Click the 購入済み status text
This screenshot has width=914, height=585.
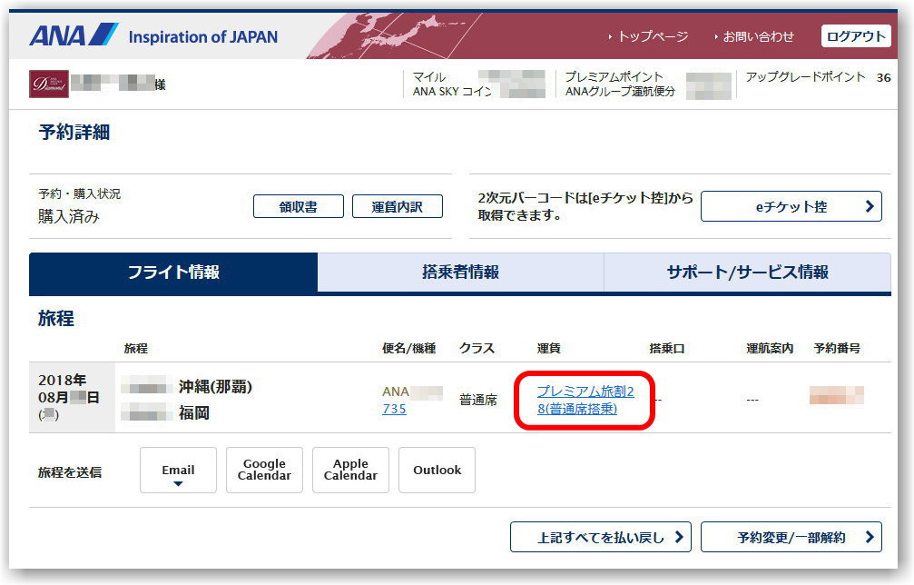point(69,216)
